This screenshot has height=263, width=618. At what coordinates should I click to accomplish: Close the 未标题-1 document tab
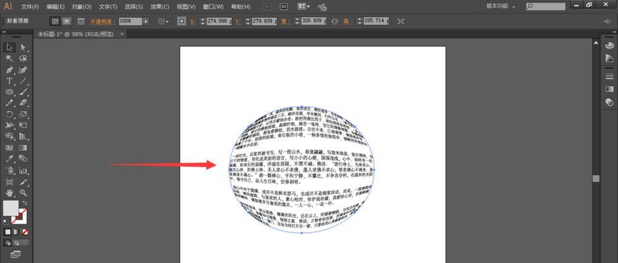121,34
